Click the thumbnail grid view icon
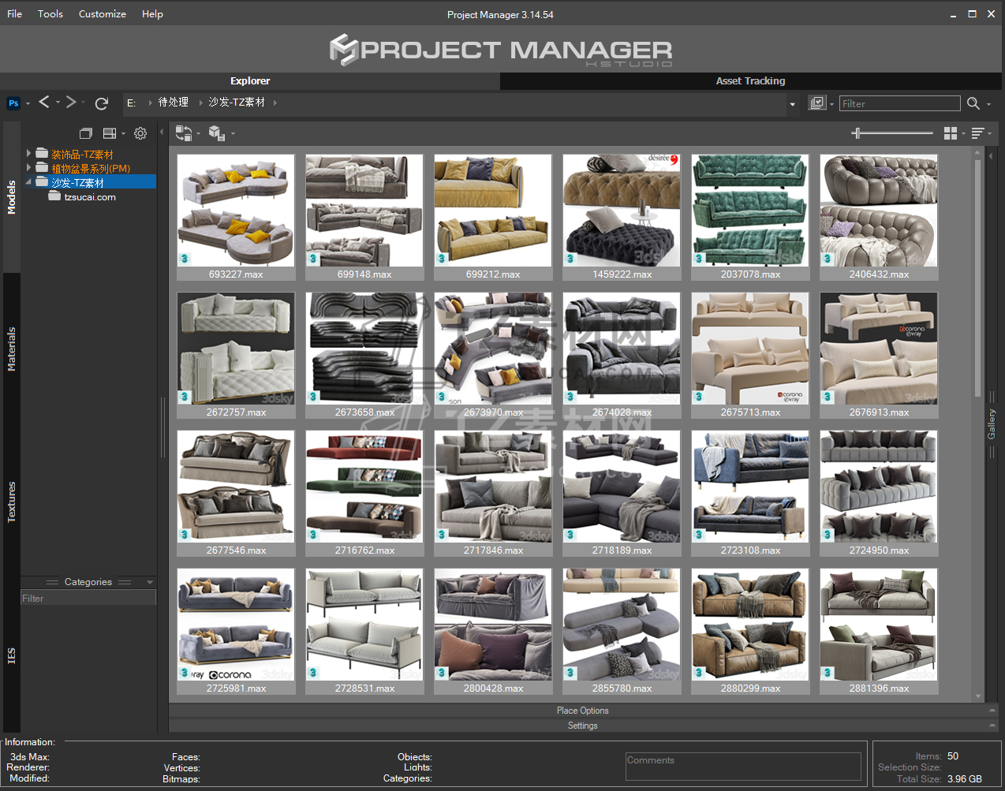 pyautogui.click(x=951, y=133)
